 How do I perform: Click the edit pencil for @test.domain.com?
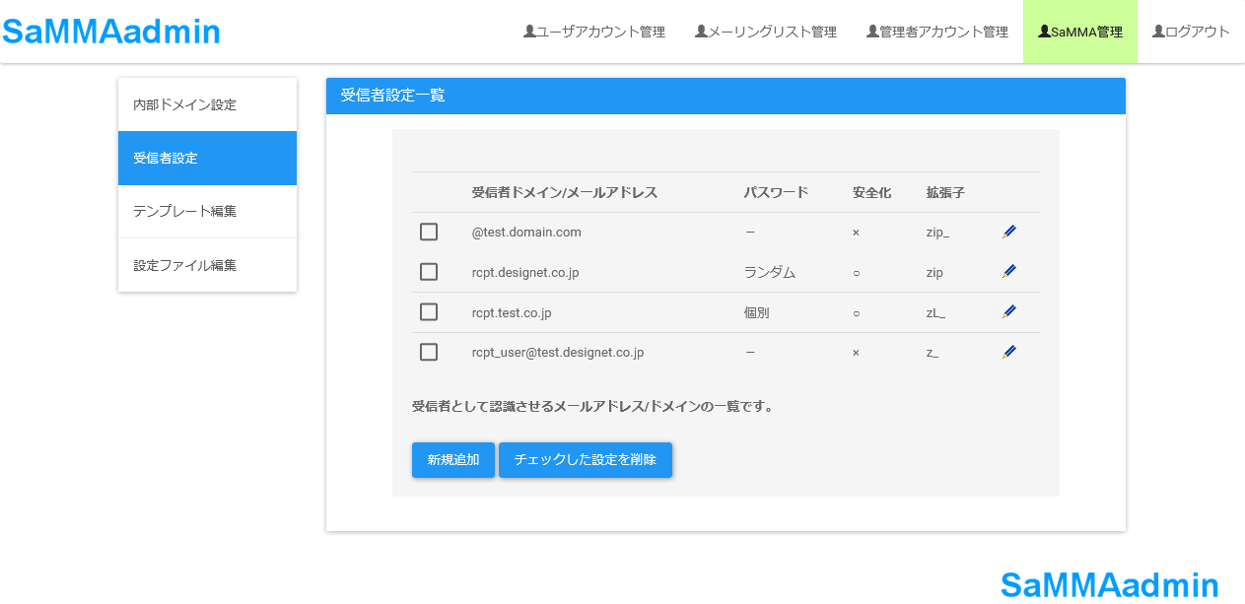(1008, 232)
